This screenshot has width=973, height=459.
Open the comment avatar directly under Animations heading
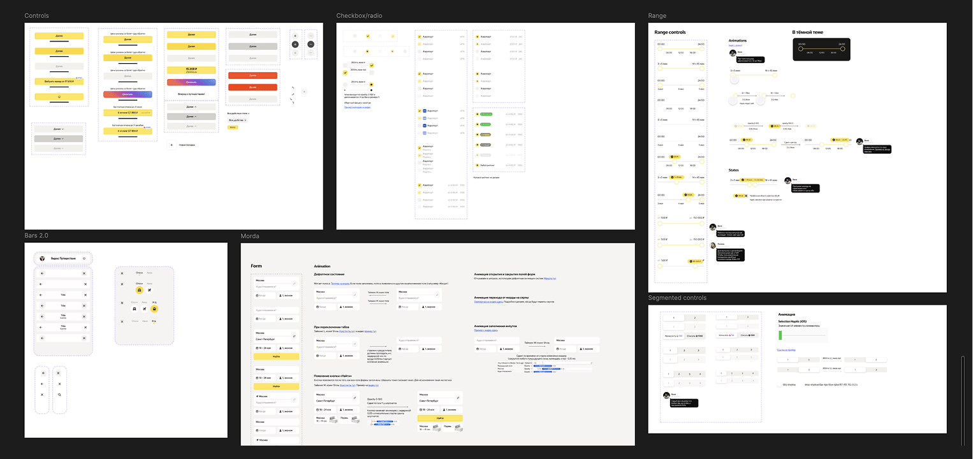(732, 53)
